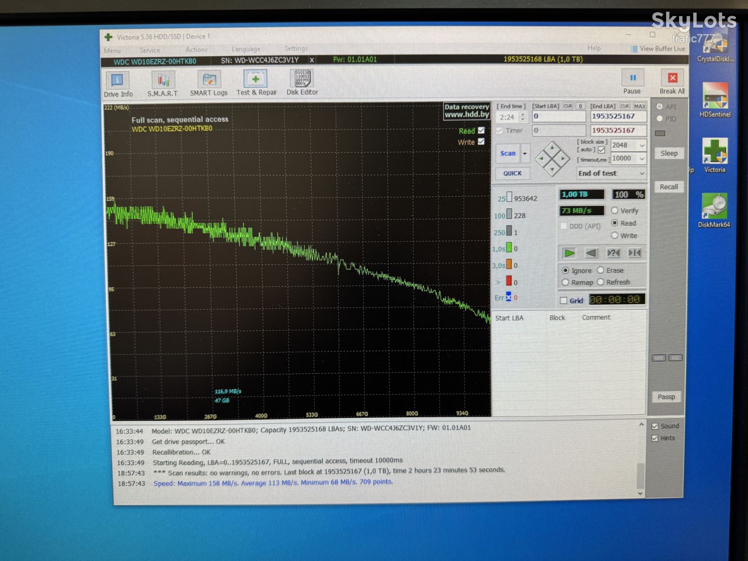Open the Settings menu
This screenshot has height=561, width=748.
click(x=296, y=48)
